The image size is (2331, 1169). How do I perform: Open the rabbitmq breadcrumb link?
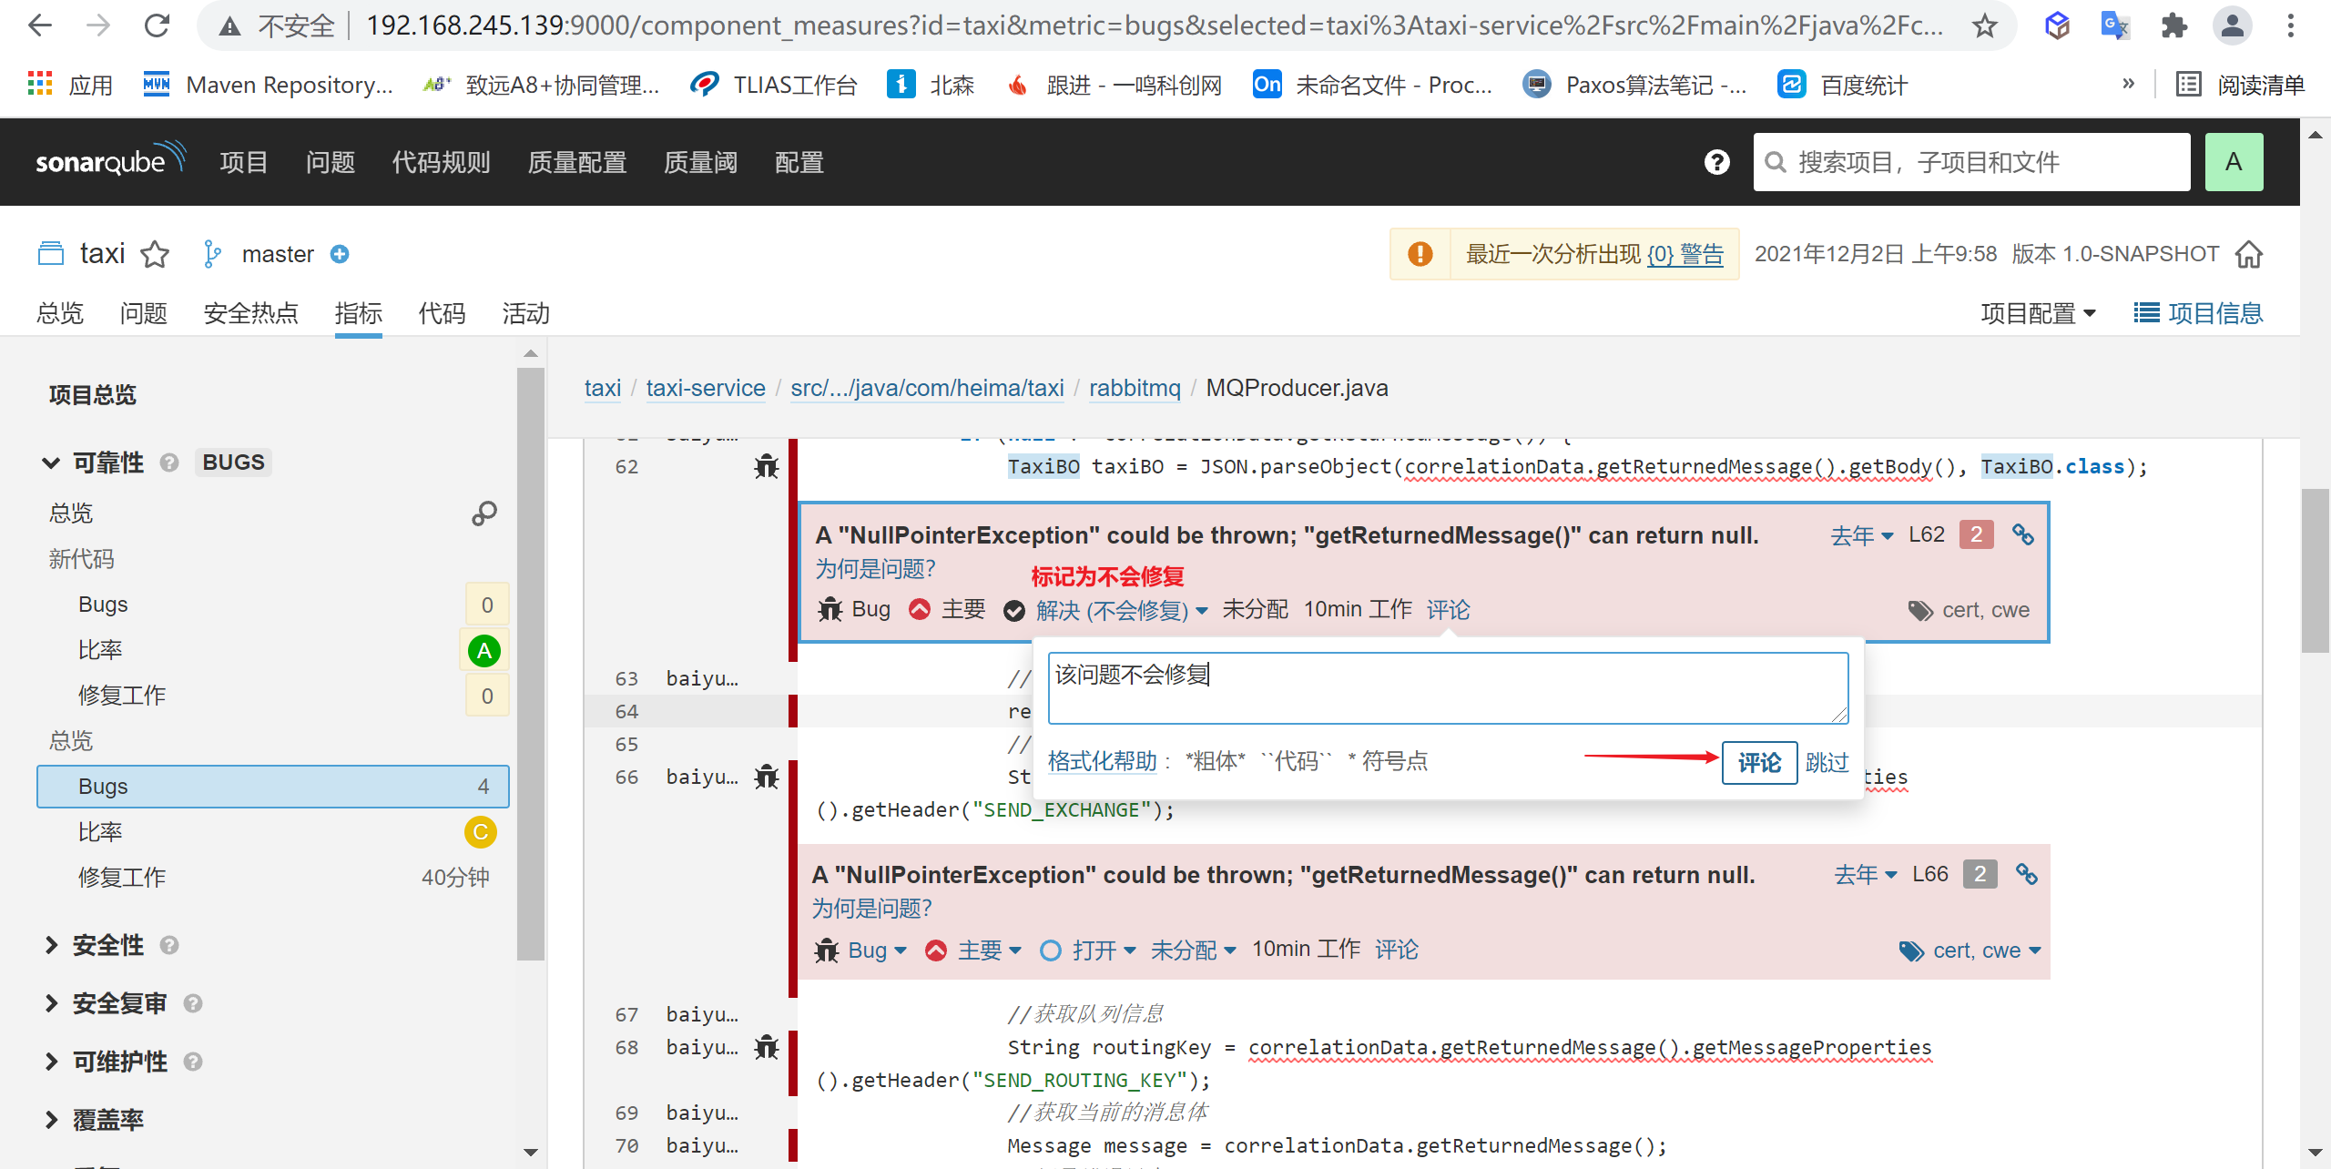pos(1134,388)
